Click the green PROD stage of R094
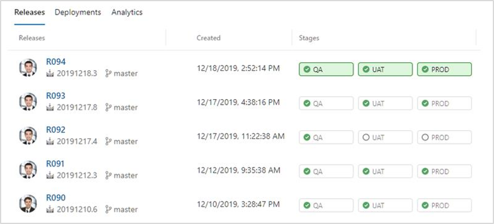The width and height of the screenshot is (494, 224). click(x=445, y=70)
